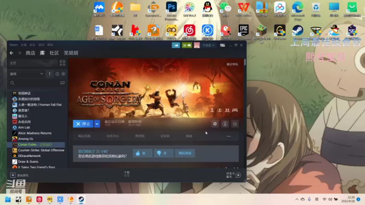The image size is (365, 205).
Task: Click the Steam back arrow
Action: [11, 53]
